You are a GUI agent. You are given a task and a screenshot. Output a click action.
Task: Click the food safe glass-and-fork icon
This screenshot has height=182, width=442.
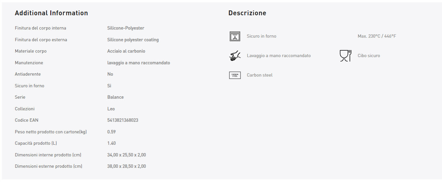pyautogui.click(x=345, y=56)
